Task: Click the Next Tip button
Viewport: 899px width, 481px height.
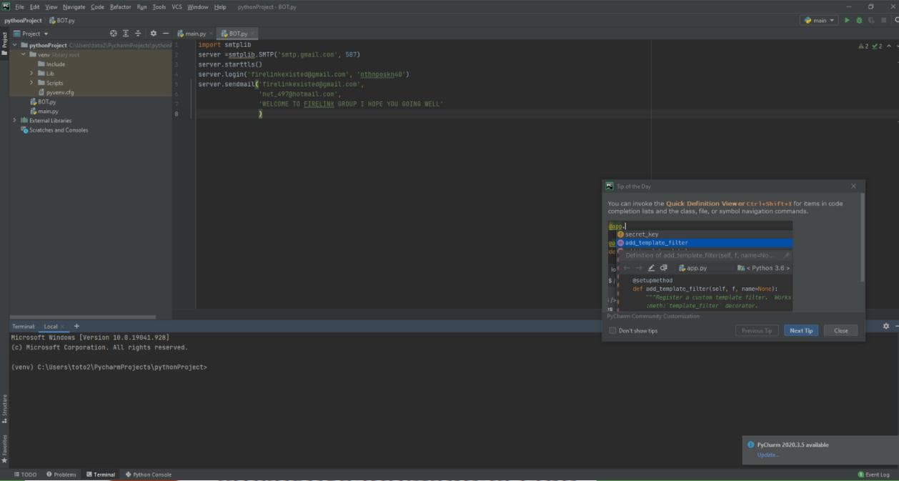Action: click(x=800, y=331)
